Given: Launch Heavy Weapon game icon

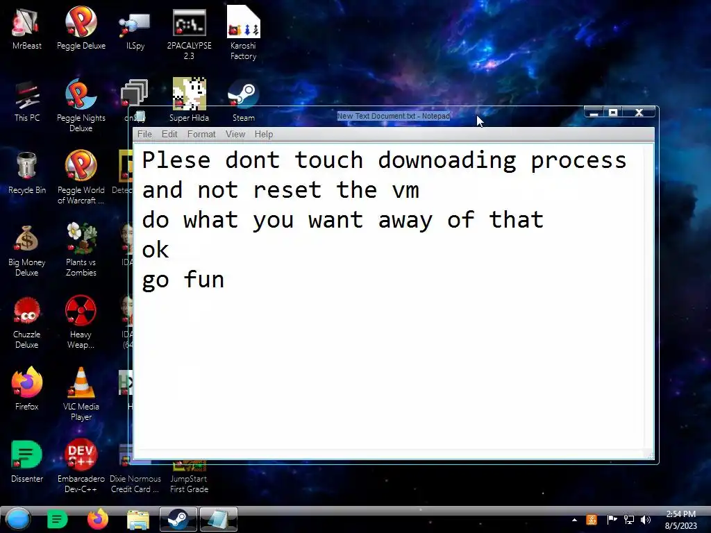Looking at the screenshot, I should [81, 322].
